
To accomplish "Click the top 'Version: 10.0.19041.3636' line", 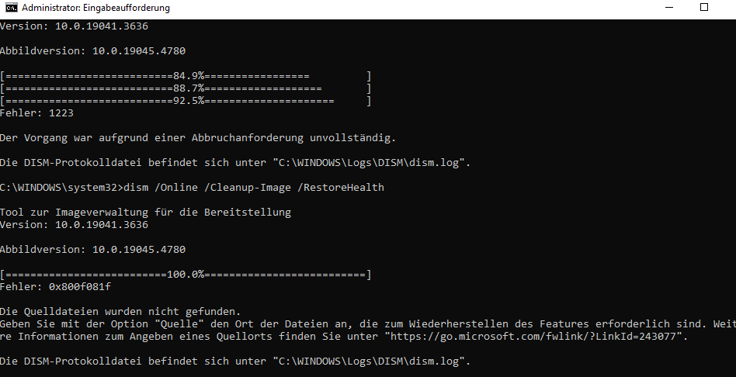I will [x=75, y=26].
